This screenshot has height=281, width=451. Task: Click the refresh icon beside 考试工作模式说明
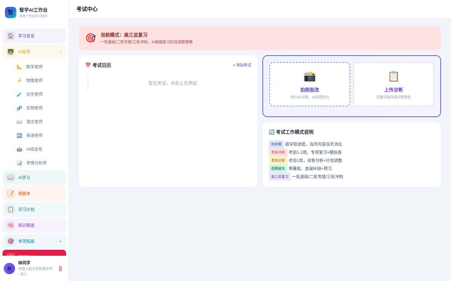click(x=271, y=132)
